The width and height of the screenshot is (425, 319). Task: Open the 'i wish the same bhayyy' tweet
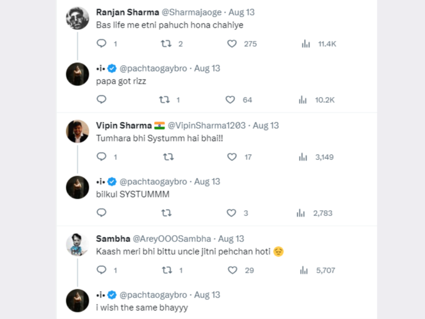pyautogui.click(x=142, y=307)
